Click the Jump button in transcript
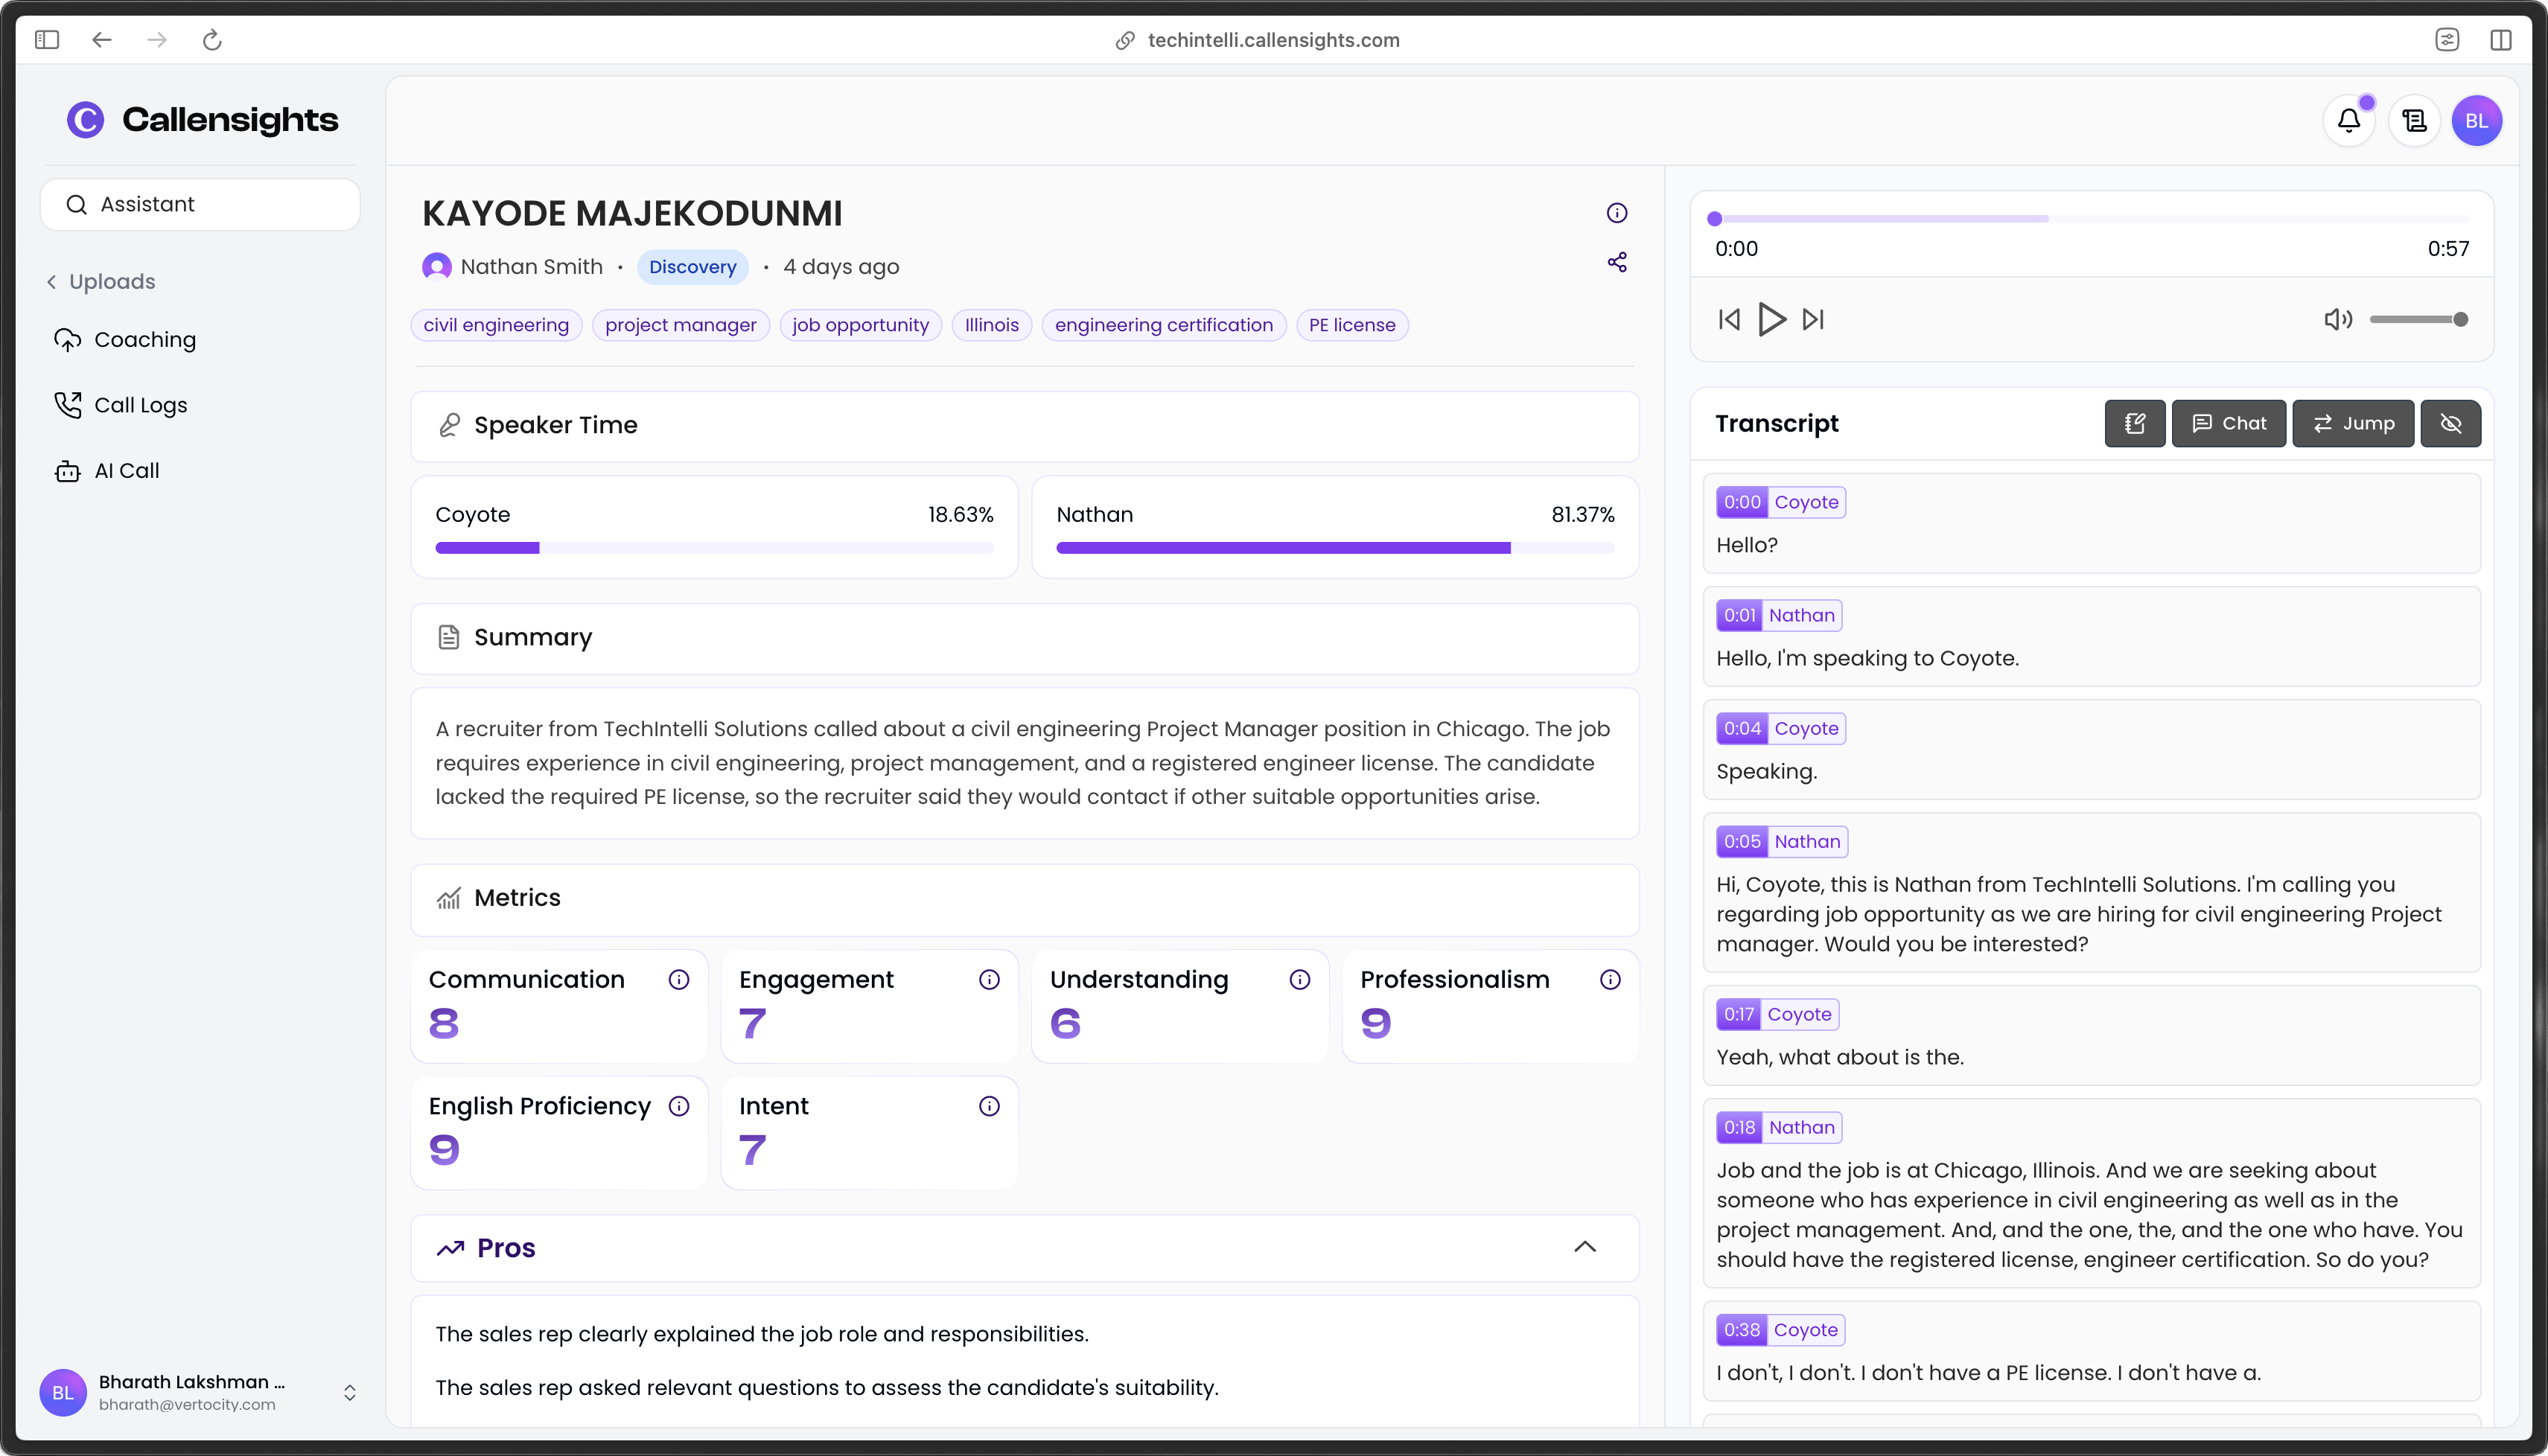Viewport: 2548px width, 1456px height. tap(2353, 423)
